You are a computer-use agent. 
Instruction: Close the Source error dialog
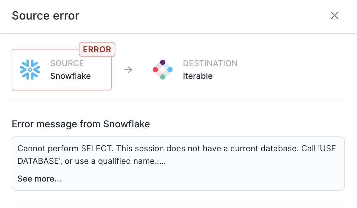(335, 16)
